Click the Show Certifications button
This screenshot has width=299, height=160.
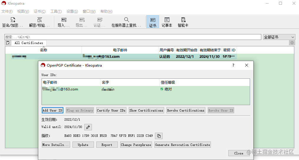pyautogui.click(x=146, y=110)
